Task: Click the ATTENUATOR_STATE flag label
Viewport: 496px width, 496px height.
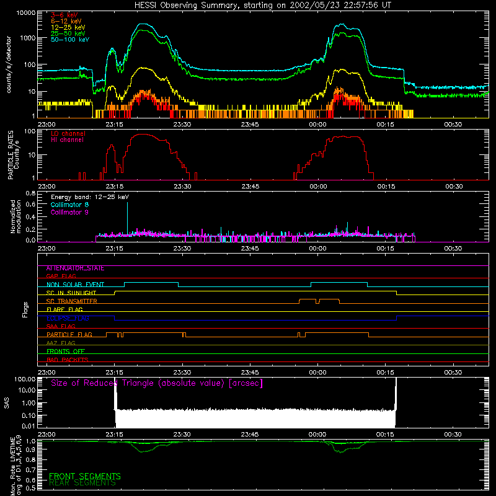Action: click(75, 268)
